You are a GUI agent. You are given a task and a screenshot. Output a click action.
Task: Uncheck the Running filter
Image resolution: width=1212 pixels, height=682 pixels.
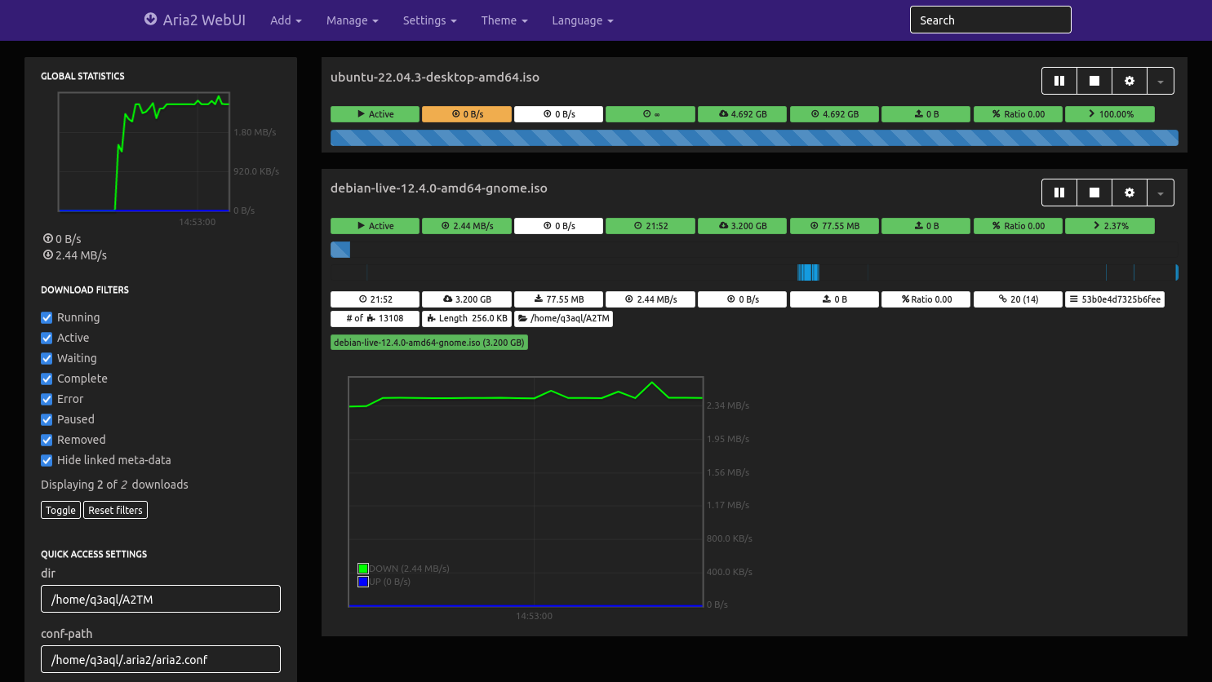[47, 317]
